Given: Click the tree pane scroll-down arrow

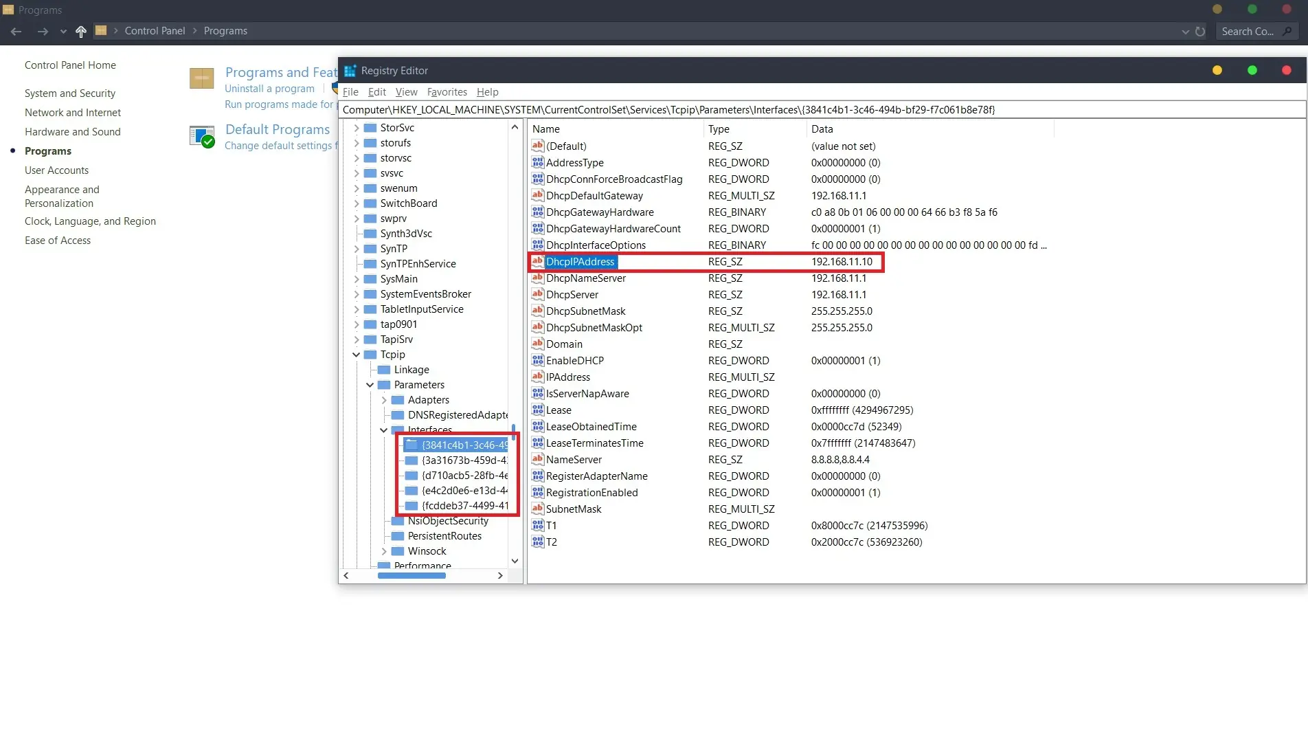Looking at the screenshot, I should pos(515,561).
